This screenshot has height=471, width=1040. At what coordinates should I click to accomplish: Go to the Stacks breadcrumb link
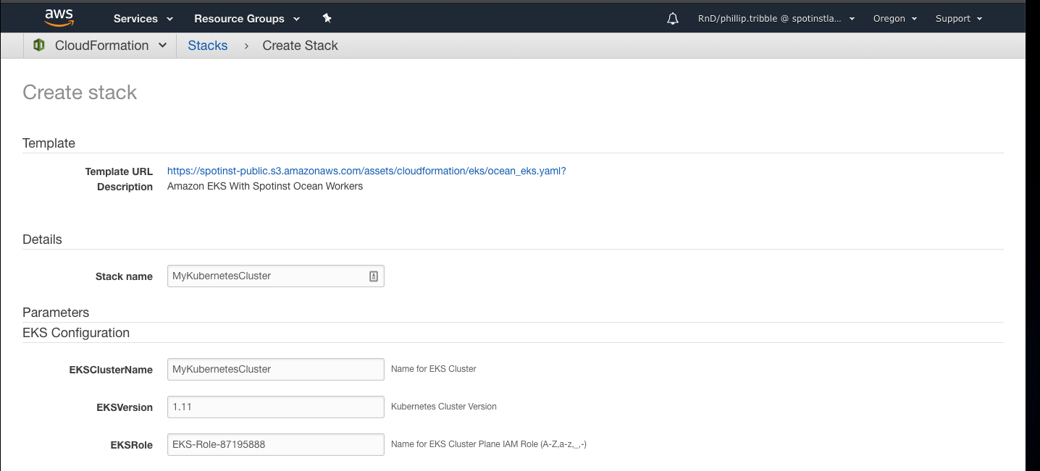[208, 46]
